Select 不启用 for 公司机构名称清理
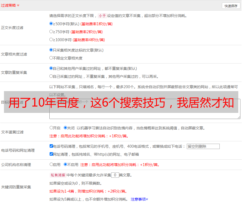Screen dimensions: 242x204 (x=65, y=164)
